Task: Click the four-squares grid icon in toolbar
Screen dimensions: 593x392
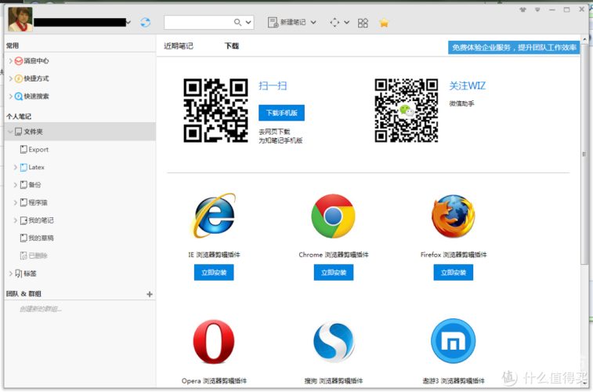Action: [x=363, y=23]
